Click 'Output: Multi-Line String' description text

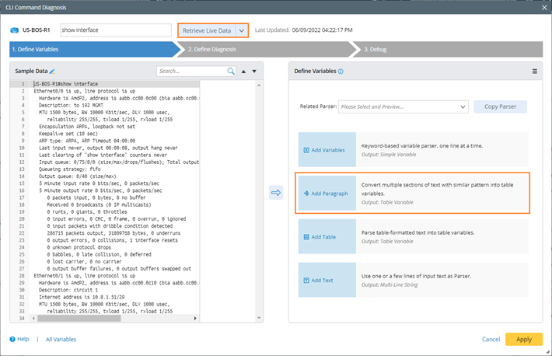[390, 284]
